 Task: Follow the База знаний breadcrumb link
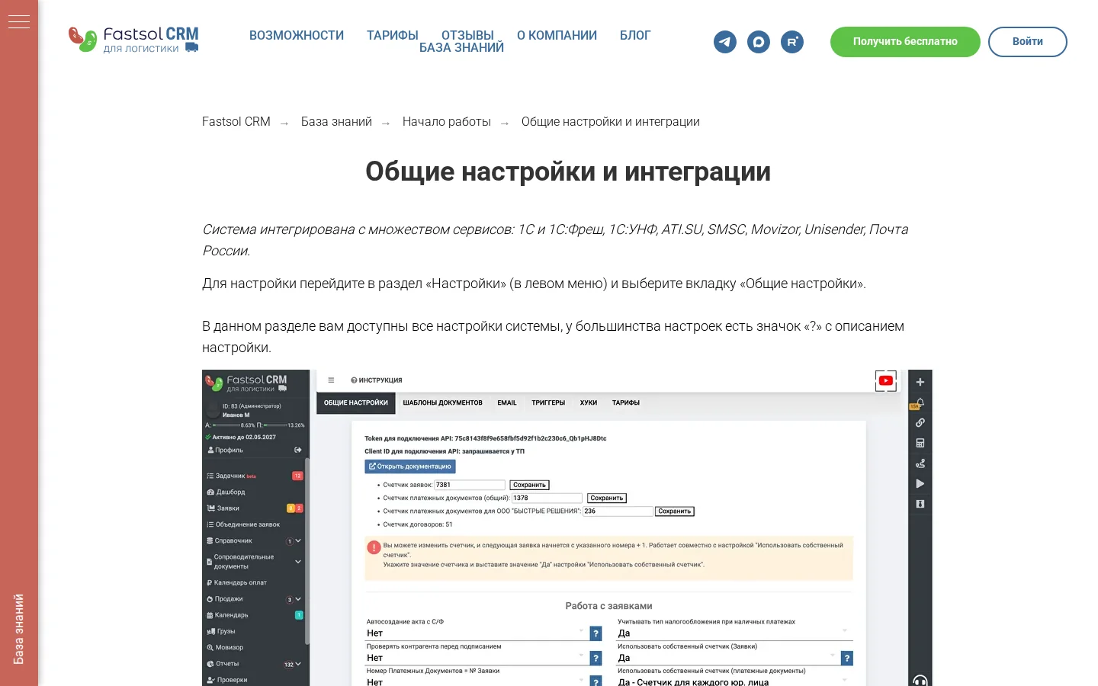click(x=336, y=122)
